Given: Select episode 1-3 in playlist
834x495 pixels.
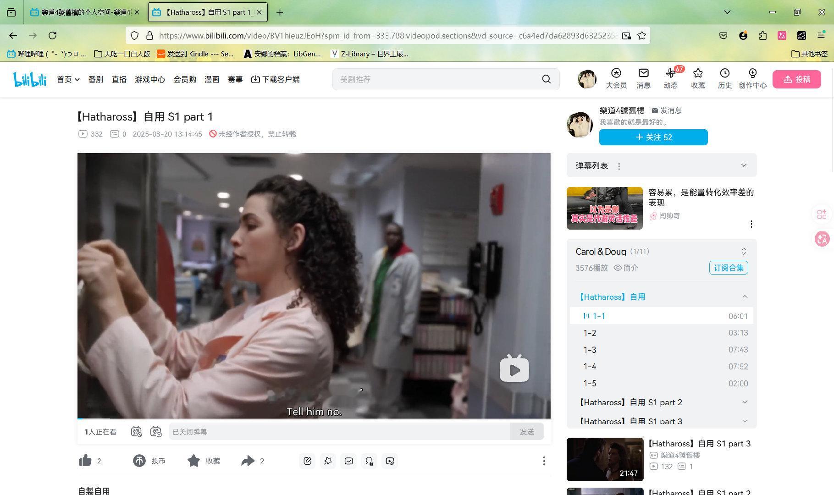Looking at the screenshot, I should point(661,350).
